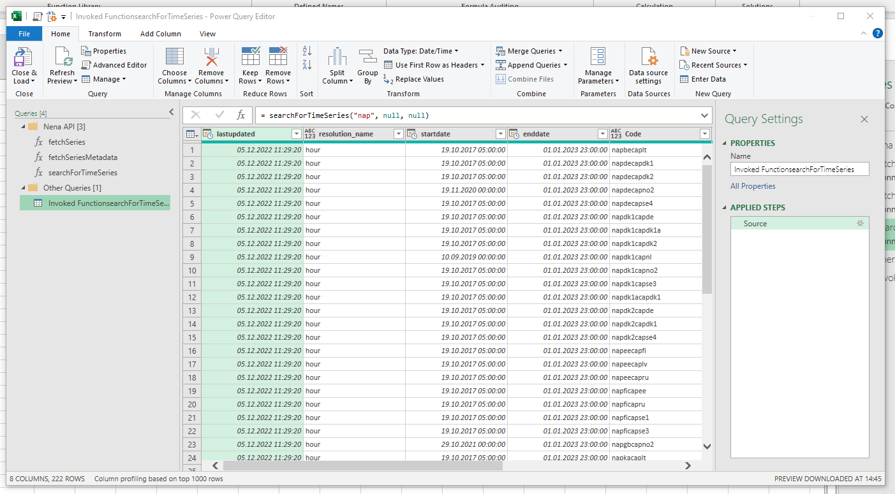895x494 pixels.
Task: Collapse the Other Queries folder
Action: pos(24,188)
